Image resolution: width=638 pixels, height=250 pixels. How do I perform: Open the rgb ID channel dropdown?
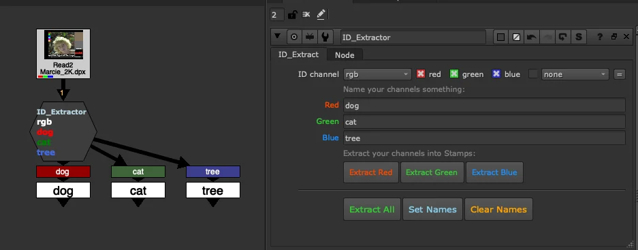(377, 74)
